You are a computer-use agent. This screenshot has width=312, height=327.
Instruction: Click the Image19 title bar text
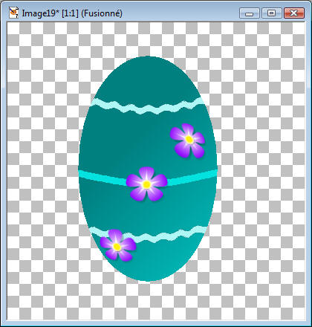pos(72,13)
